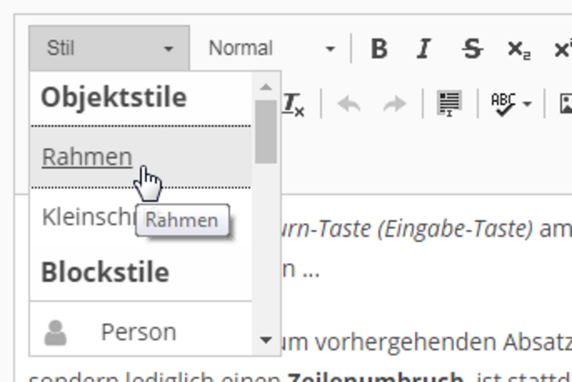Image resolution: width=572 pixels, height=382 pixels.
Task: Apply strikethrough formatting
Action: pyautogui.click(x=472, y=49)
